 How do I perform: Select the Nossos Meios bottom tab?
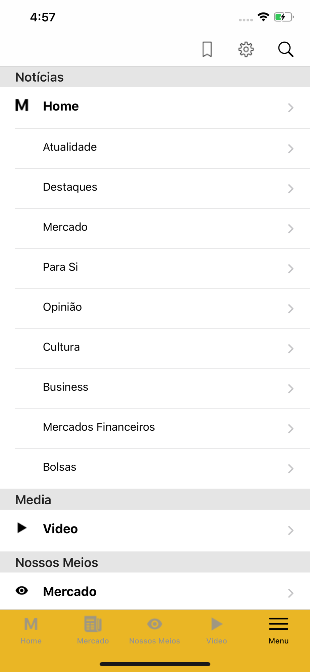point(155,630)
